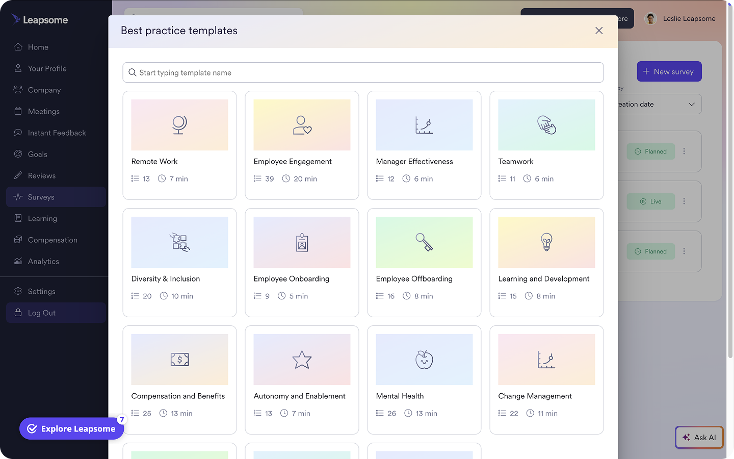This screenshot has height=459, width=734.
Task: Click the Company people icon
Action: click(x=18, y=90)
